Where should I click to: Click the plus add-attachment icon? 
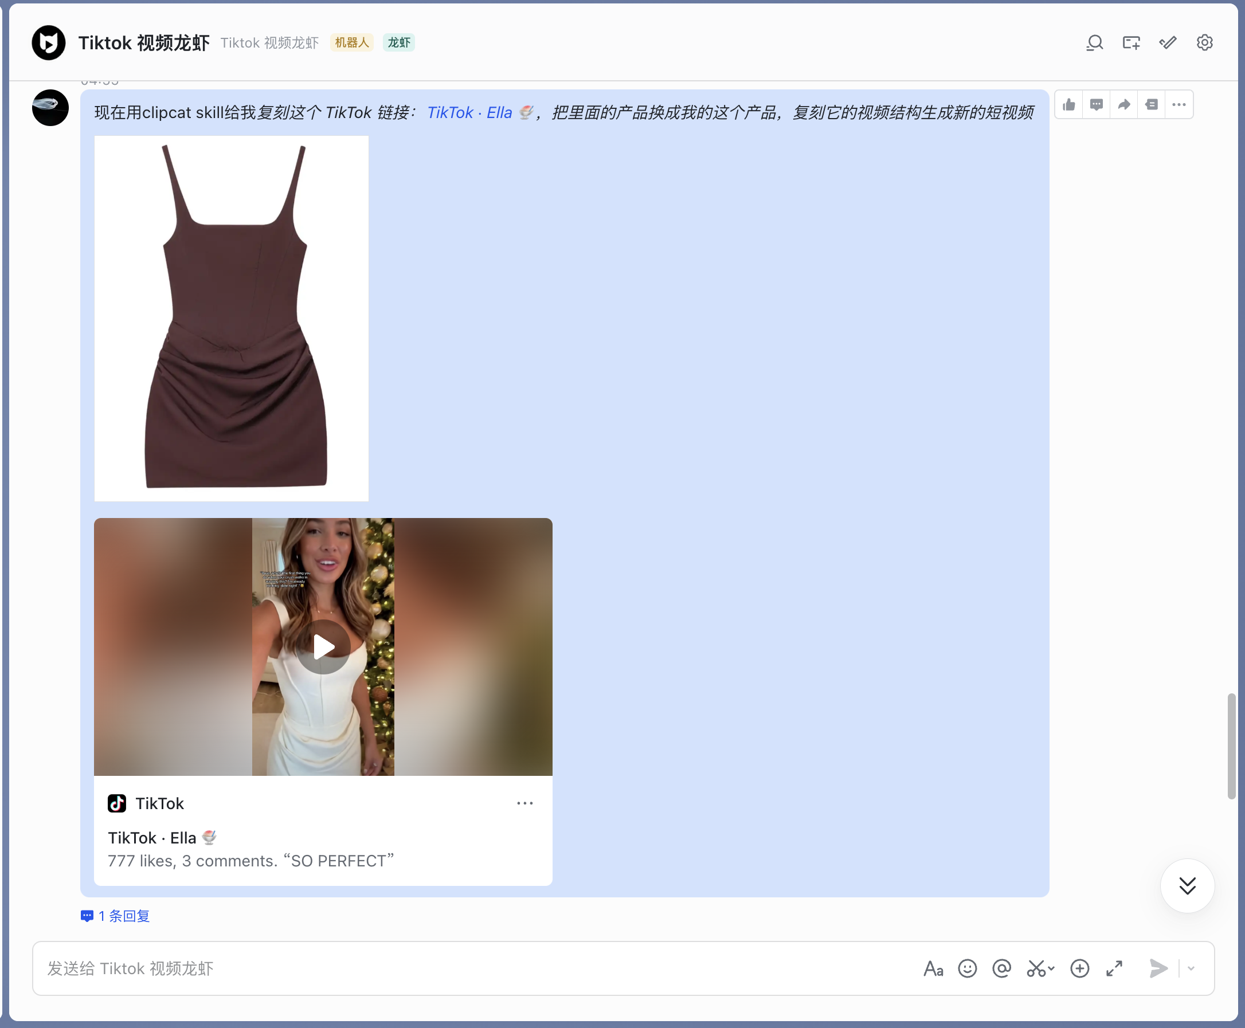tap(1079, 969)
